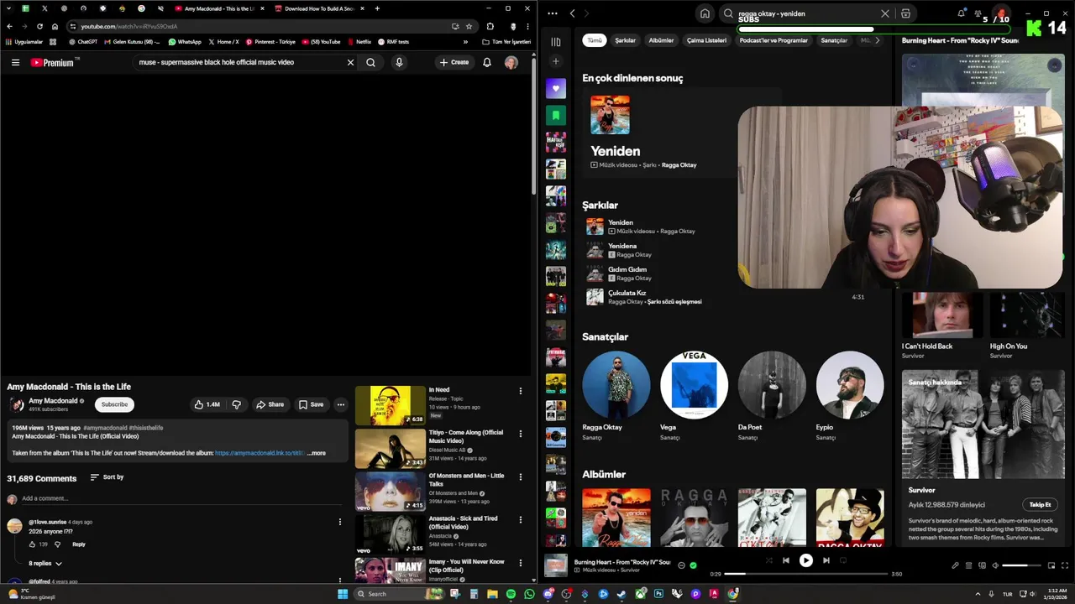
Task: Open Liked Songs in the Spotify sidebar
Action: tap(555, 88)
